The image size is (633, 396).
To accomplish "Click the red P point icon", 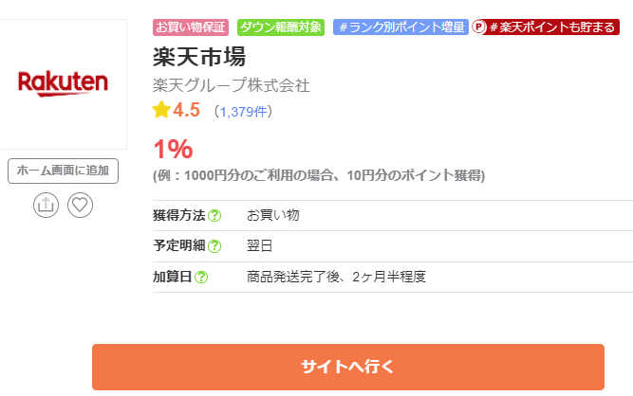I will [479, 27].
